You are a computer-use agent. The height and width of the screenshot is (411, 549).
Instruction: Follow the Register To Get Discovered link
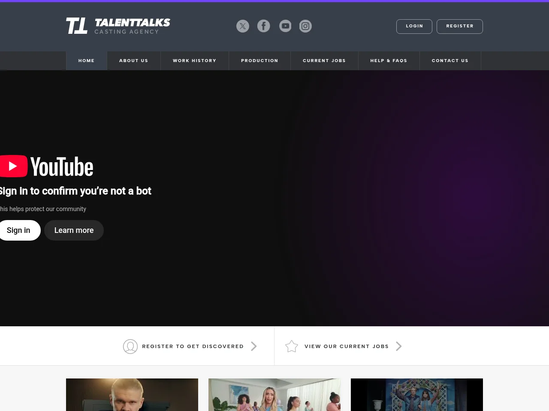click(x=193, y=346)
